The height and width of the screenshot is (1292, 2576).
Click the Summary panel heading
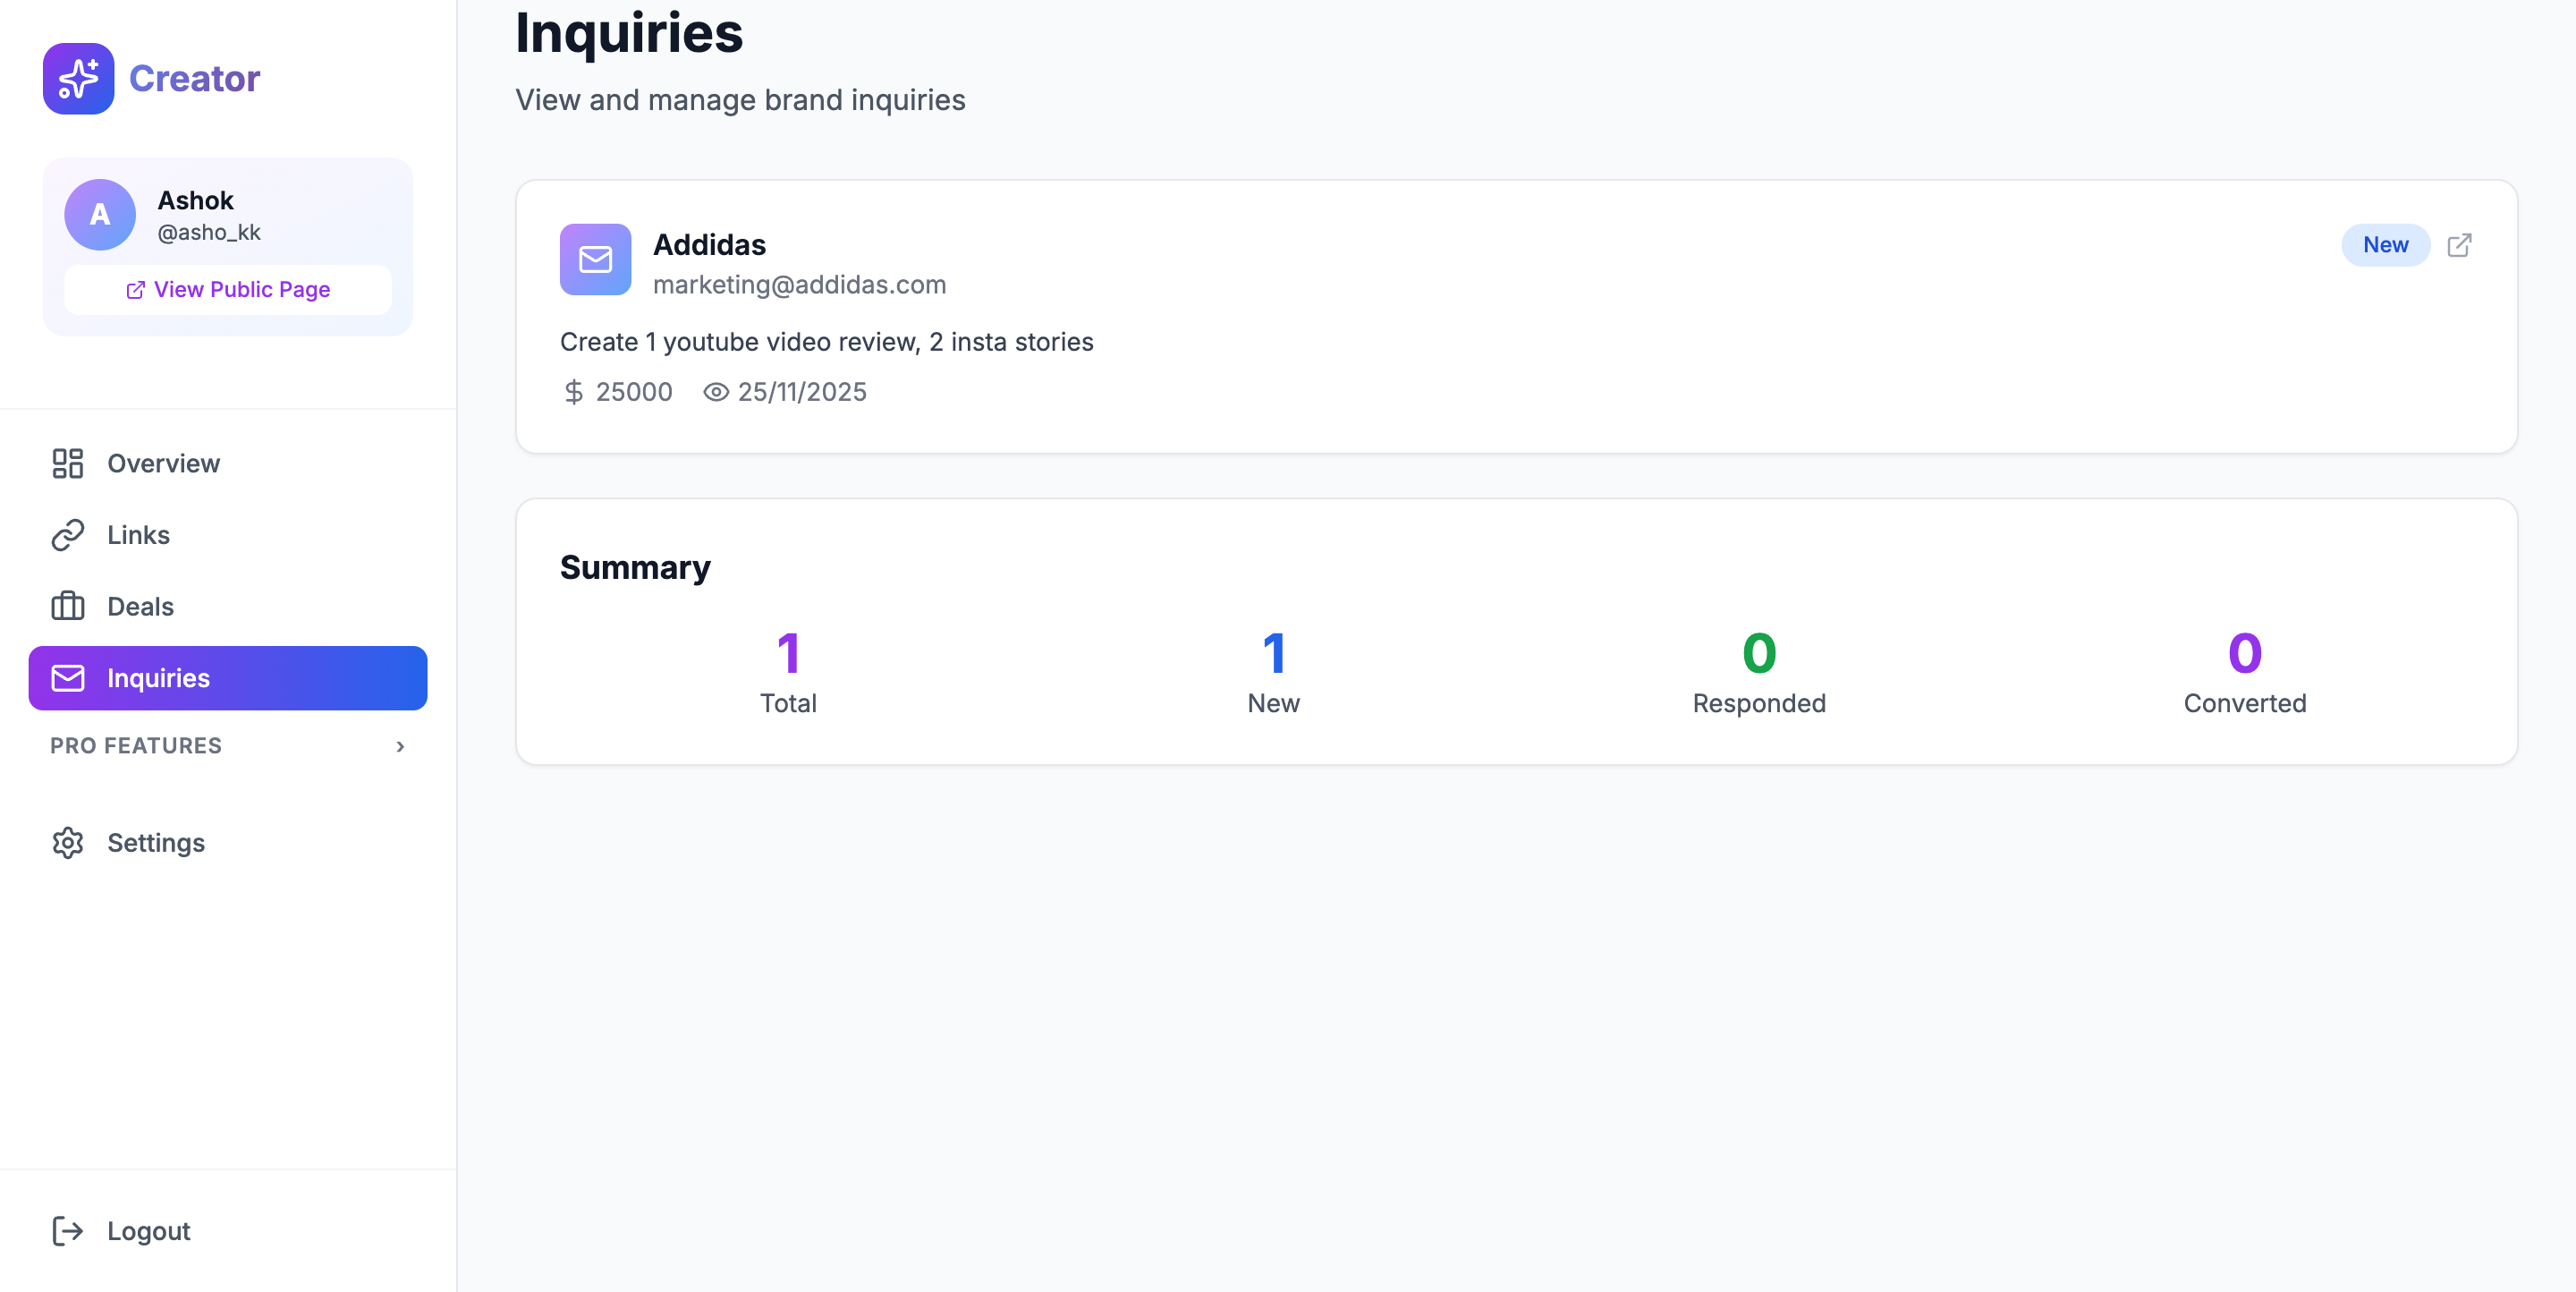coord(635,567)
